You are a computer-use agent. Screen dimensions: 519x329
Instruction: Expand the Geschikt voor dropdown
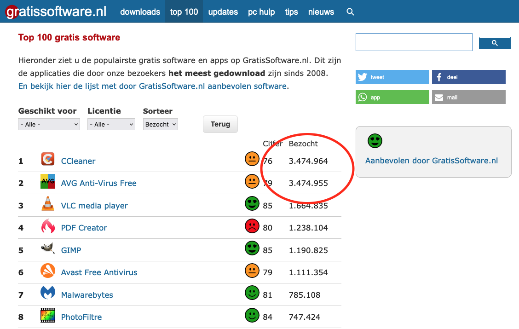tap(49, 124)
